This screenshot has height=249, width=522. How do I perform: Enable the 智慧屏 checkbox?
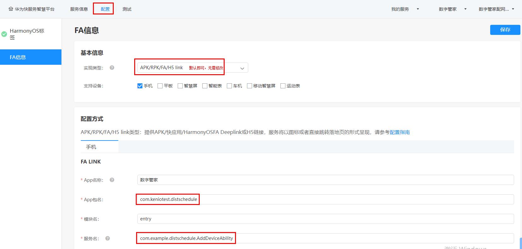click(180, 86)
